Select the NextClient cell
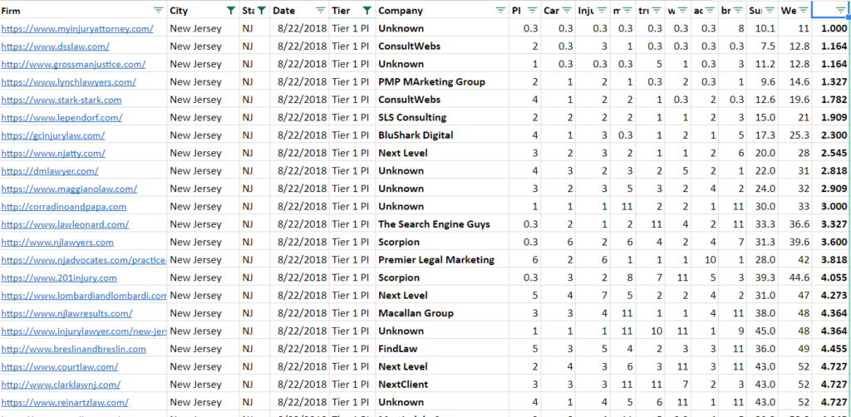The image size is (851, 417). point(442,385)
